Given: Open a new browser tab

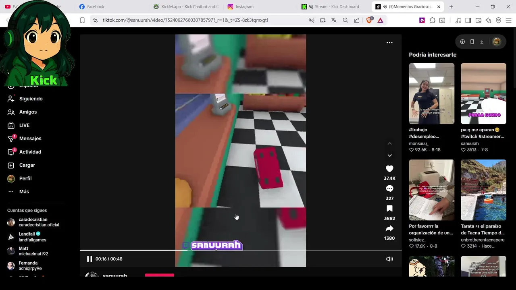Looking at the screenshot, I should click(x=451, y=7).
